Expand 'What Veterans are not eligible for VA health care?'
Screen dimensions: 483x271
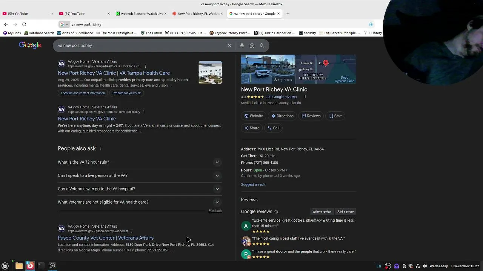[x=140, y=202]
